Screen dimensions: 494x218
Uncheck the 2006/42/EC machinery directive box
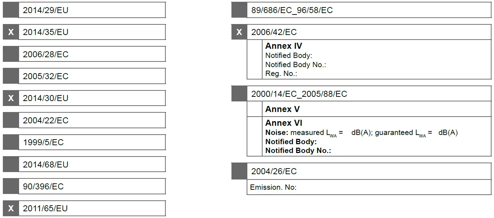[x=239, y=32]
